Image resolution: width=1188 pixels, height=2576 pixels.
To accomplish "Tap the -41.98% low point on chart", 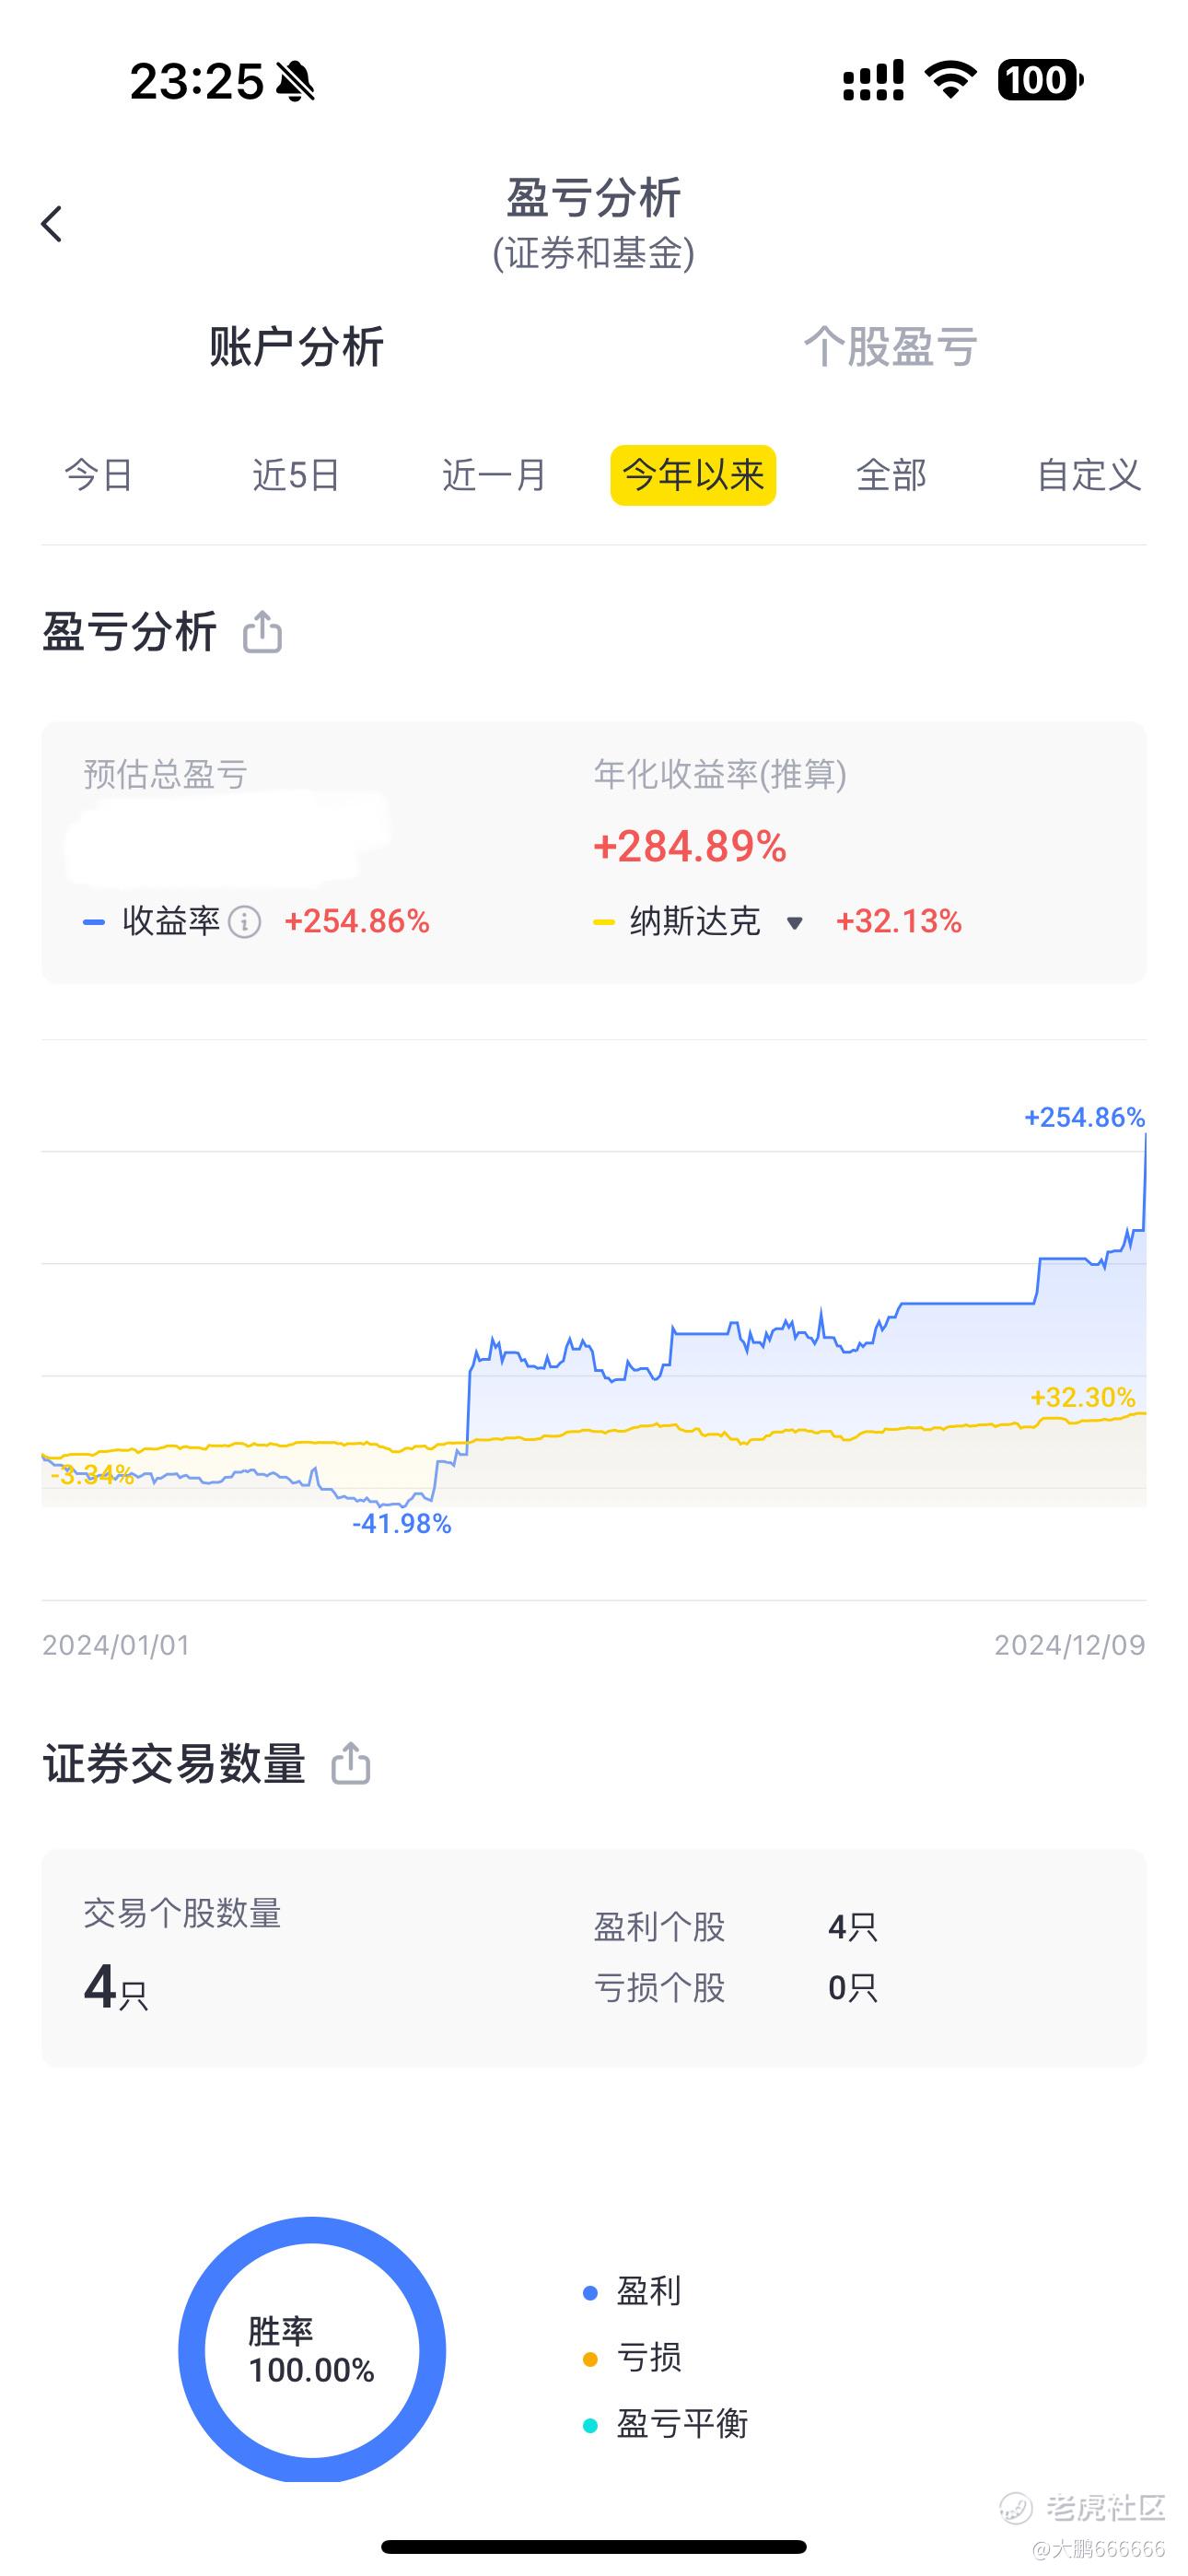I will (402, 1524).
